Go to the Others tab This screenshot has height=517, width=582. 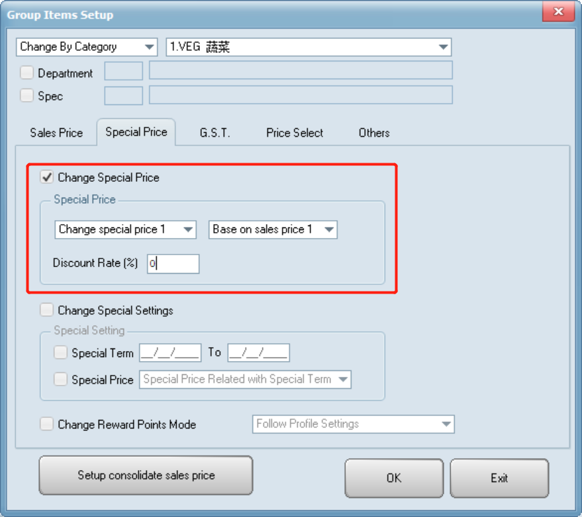pyautogui.click(x=374, y=133)
